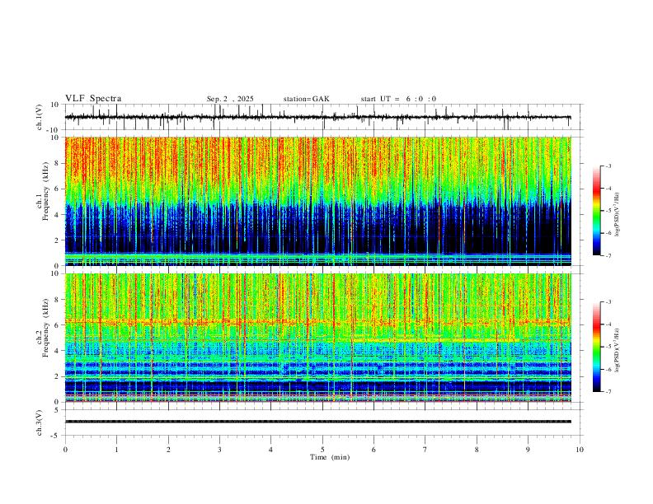The image size is (653, 504).
Task: Click the "-3" tick on ch.1 color bar
Action: (x=608, y=166)
